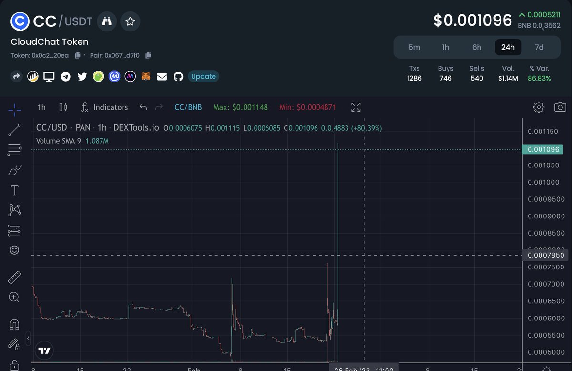Open the 1h chart interval dropdown

tap(41, 107)
